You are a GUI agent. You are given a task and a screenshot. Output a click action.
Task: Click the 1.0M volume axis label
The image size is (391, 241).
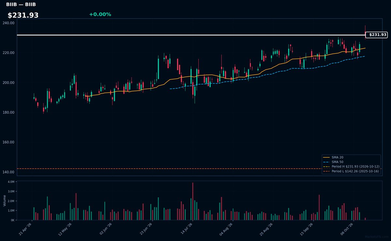(11, 210)
